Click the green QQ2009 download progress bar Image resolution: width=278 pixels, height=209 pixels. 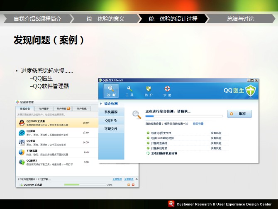pyautogui.click(x=85, y=184)
